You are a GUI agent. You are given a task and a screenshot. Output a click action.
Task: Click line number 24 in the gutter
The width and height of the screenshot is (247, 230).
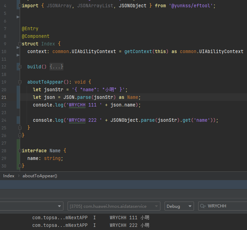tap(4, 120)
